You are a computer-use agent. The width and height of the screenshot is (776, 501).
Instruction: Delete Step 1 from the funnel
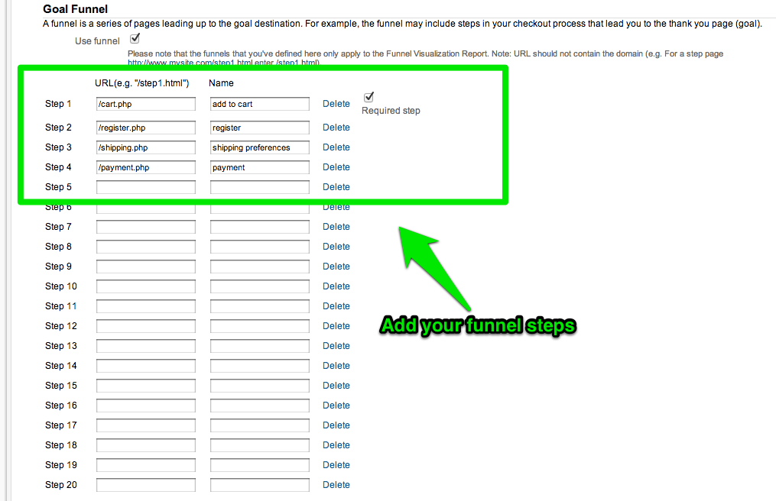tap(336, 104)
